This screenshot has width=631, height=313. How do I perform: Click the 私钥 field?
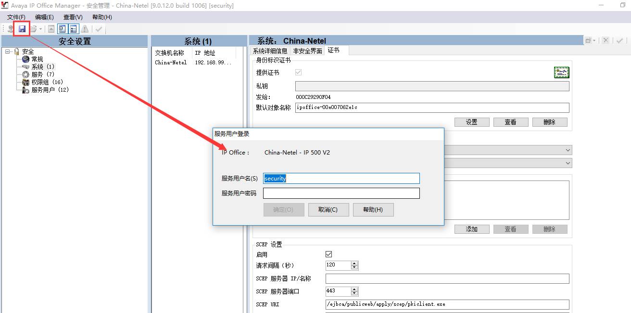pyautogui.click(x=432, y=86)
